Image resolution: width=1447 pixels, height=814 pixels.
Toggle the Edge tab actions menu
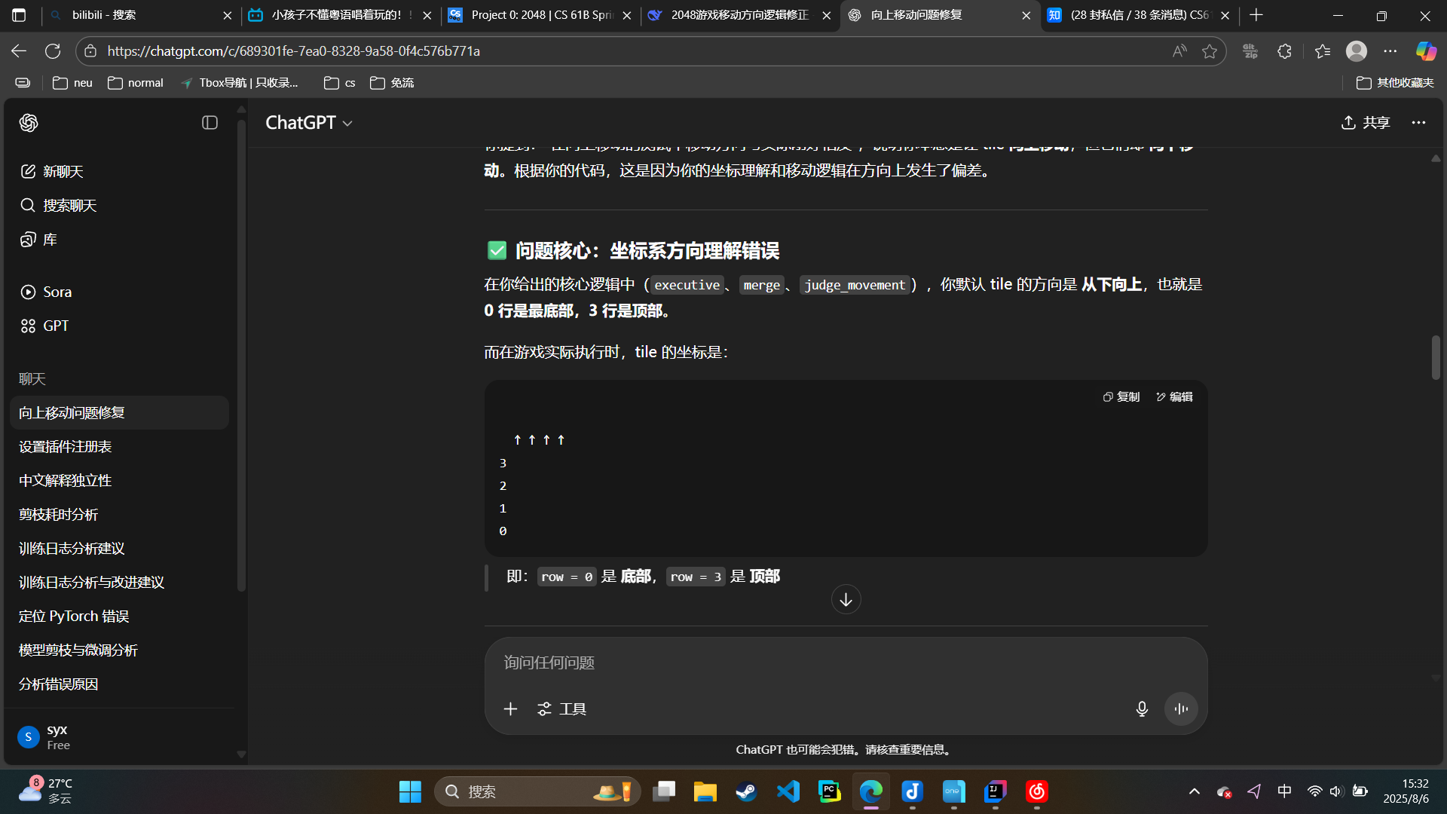pos(19,15)
